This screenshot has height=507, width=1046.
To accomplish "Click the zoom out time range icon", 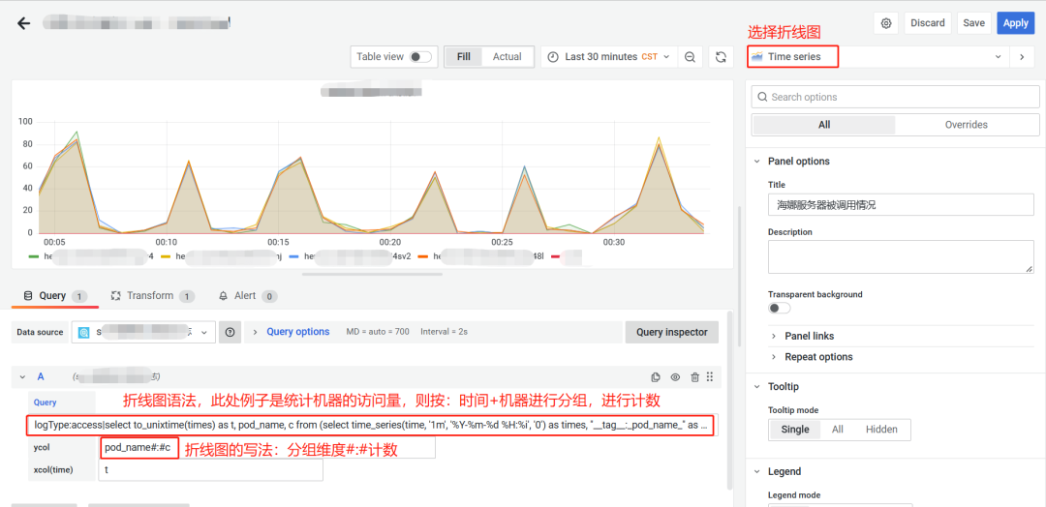I will click(690, 57).
